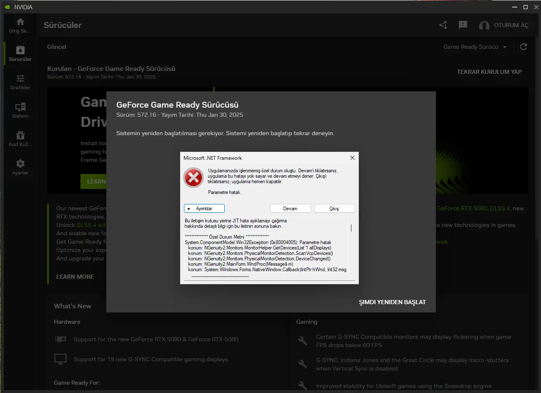This screenshot has height=393, width=541.
Task: Click the red error icon in the .NET dialog
Action: click(194, 178)
